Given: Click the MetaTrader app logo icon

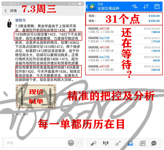Looking at the screenshot, I should click(92, 7).
